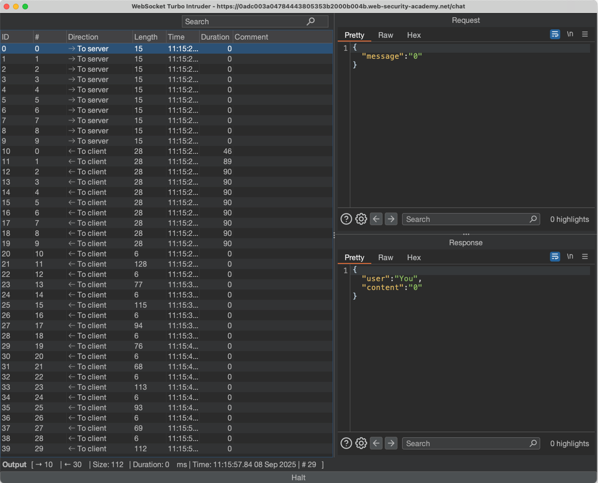The image size is (598, 483).
Task: Click the divider handle between Request and Response
Action: 466,235
